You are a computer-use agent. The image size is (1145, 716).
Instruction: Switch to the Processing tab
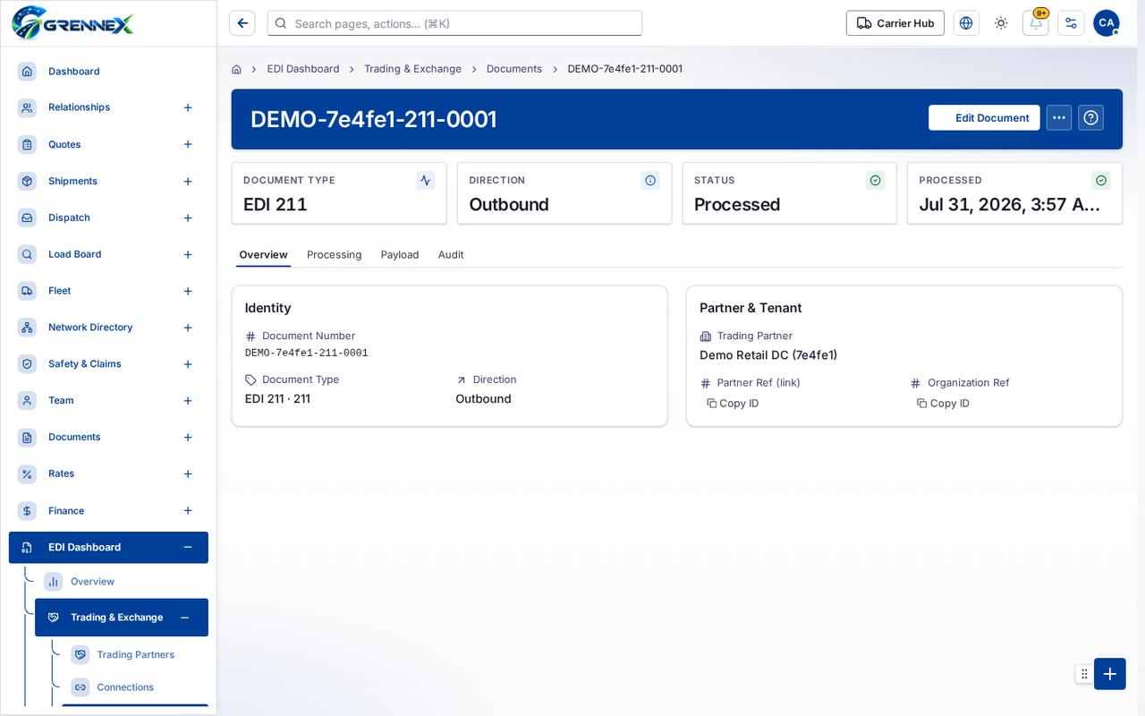335,255
